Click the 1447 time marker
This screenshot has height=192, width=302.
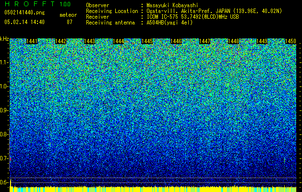(205, 41)
